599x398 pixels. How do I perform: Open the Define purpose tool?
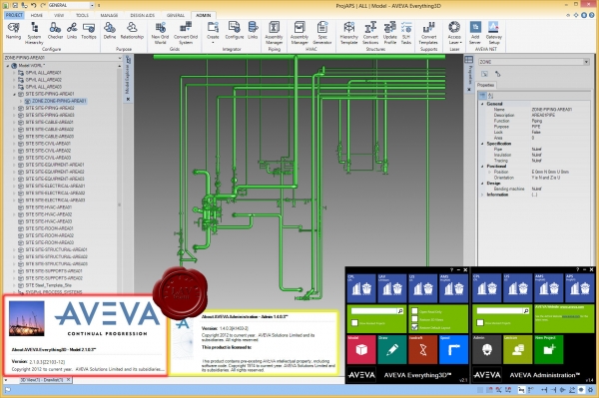pyautogui.click(x=110, y=31)
